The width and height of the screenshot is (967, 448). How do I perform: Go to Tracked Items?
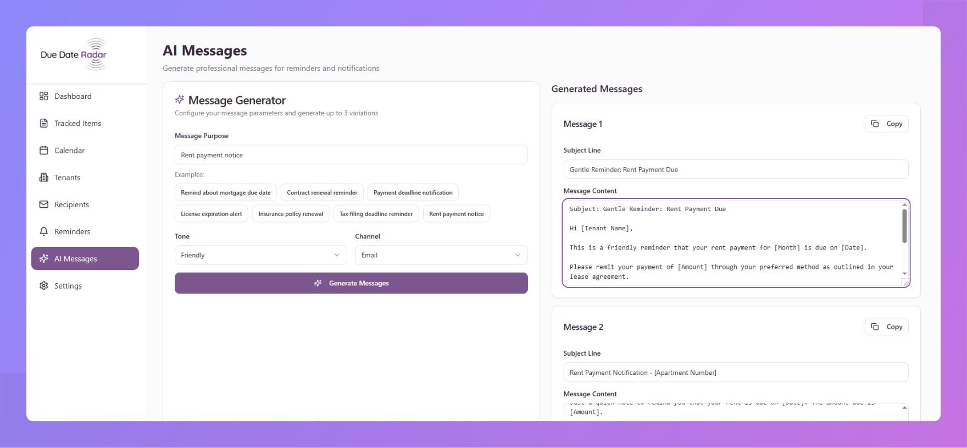click(x=85, y=123)
